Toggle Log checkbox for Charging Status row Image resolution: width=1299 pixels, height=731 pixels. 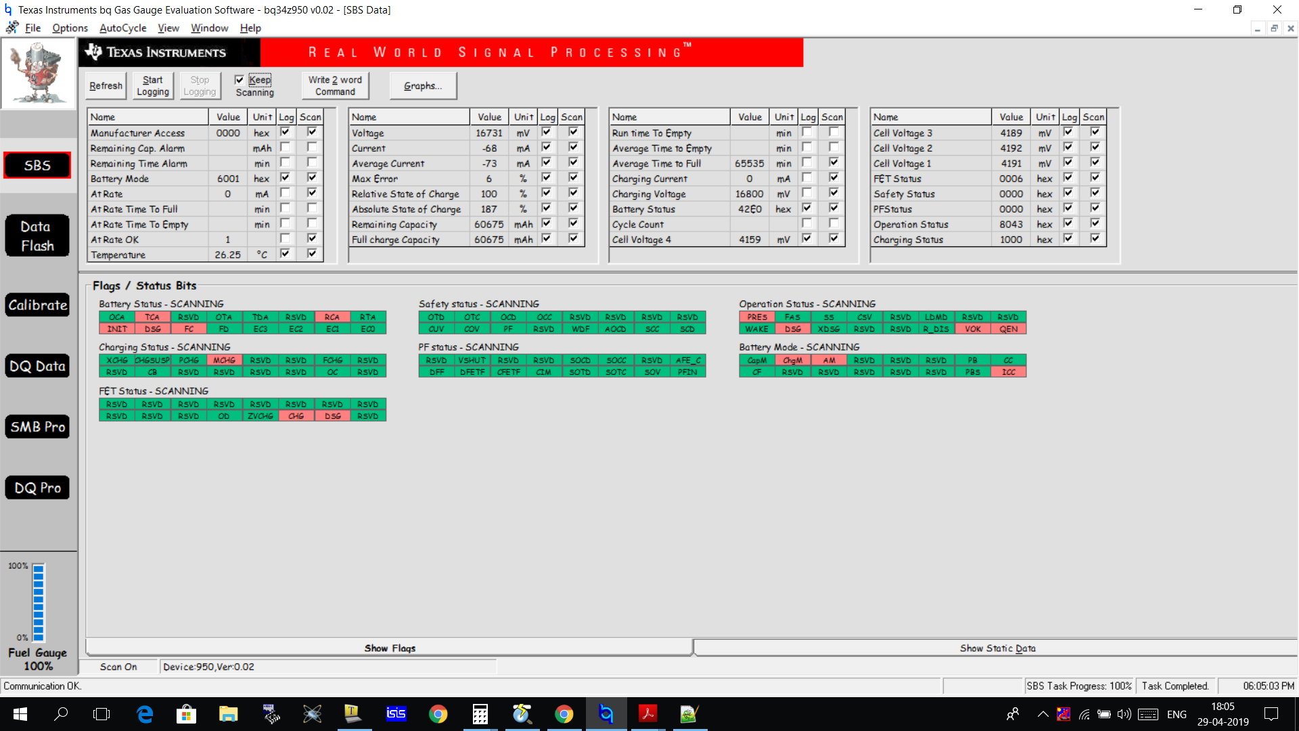tap(1068, 239)
